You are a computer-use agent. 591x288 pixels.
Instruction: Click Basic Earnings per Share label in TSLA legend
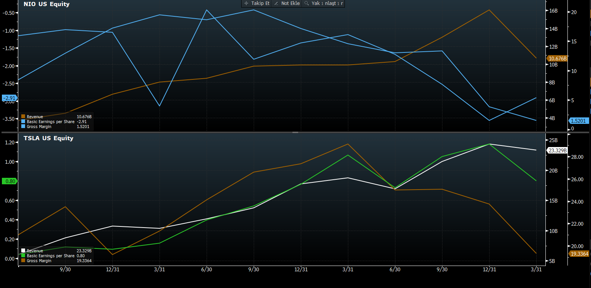tap(51, 256)
